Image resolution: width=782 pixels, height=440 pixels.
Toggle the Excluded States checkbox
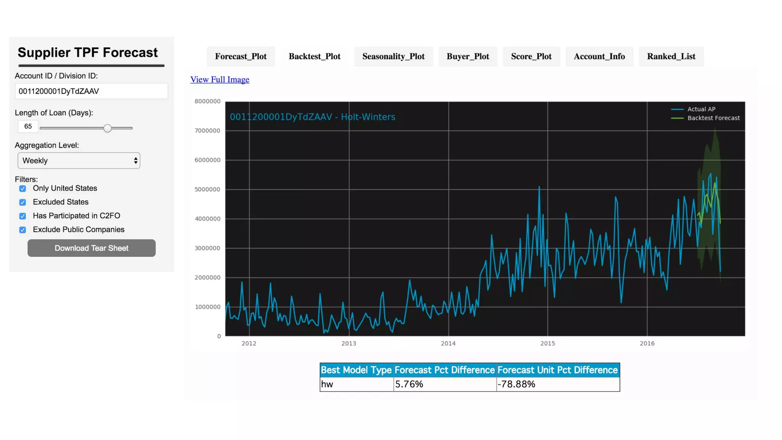(23, 202)
